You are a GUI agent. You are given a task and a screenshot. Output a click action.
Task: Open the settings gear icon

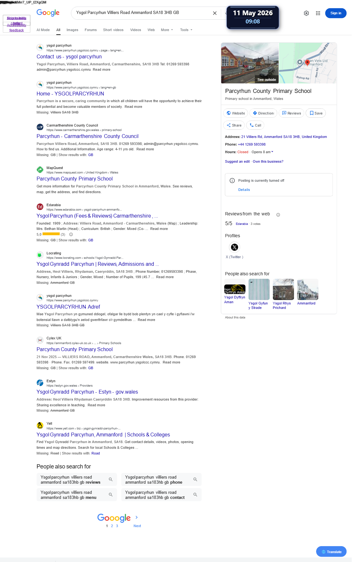coord(306,13)
